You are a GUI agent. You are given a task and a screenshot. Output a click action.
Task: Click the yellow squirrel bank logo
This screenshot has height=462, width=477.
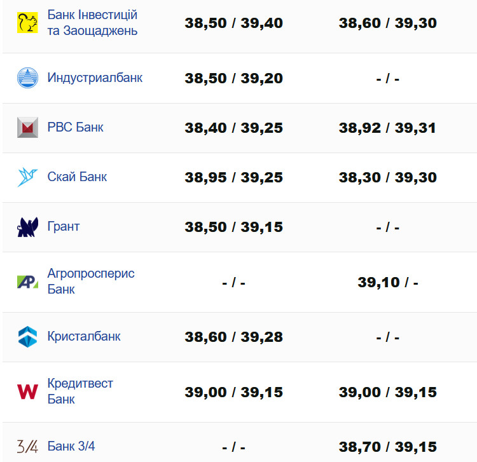[x=27, y=23]
